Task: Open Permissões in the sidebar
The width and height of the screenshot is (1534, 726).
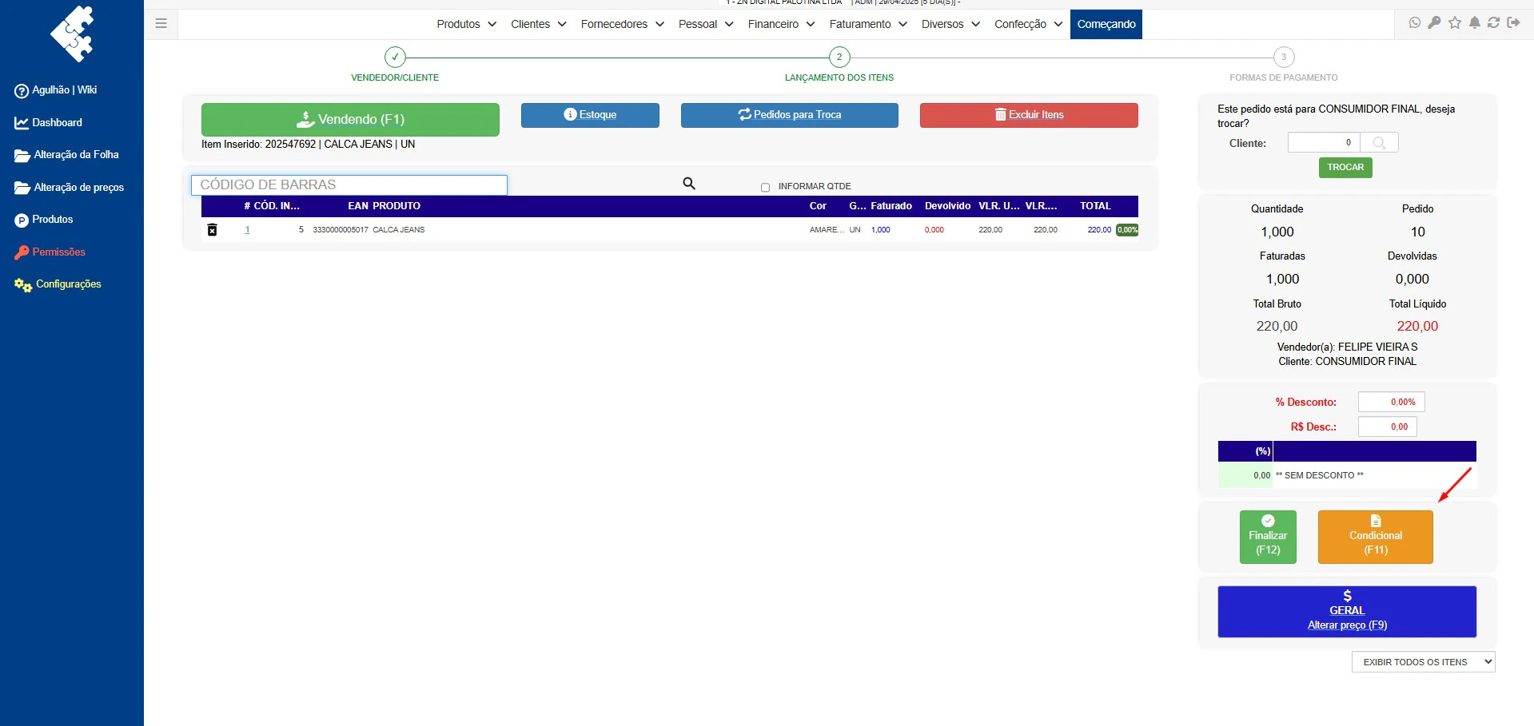Action: pyautogui.click(x=50, y=252)
